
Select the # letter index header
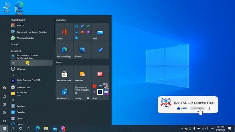coord(32,63)
